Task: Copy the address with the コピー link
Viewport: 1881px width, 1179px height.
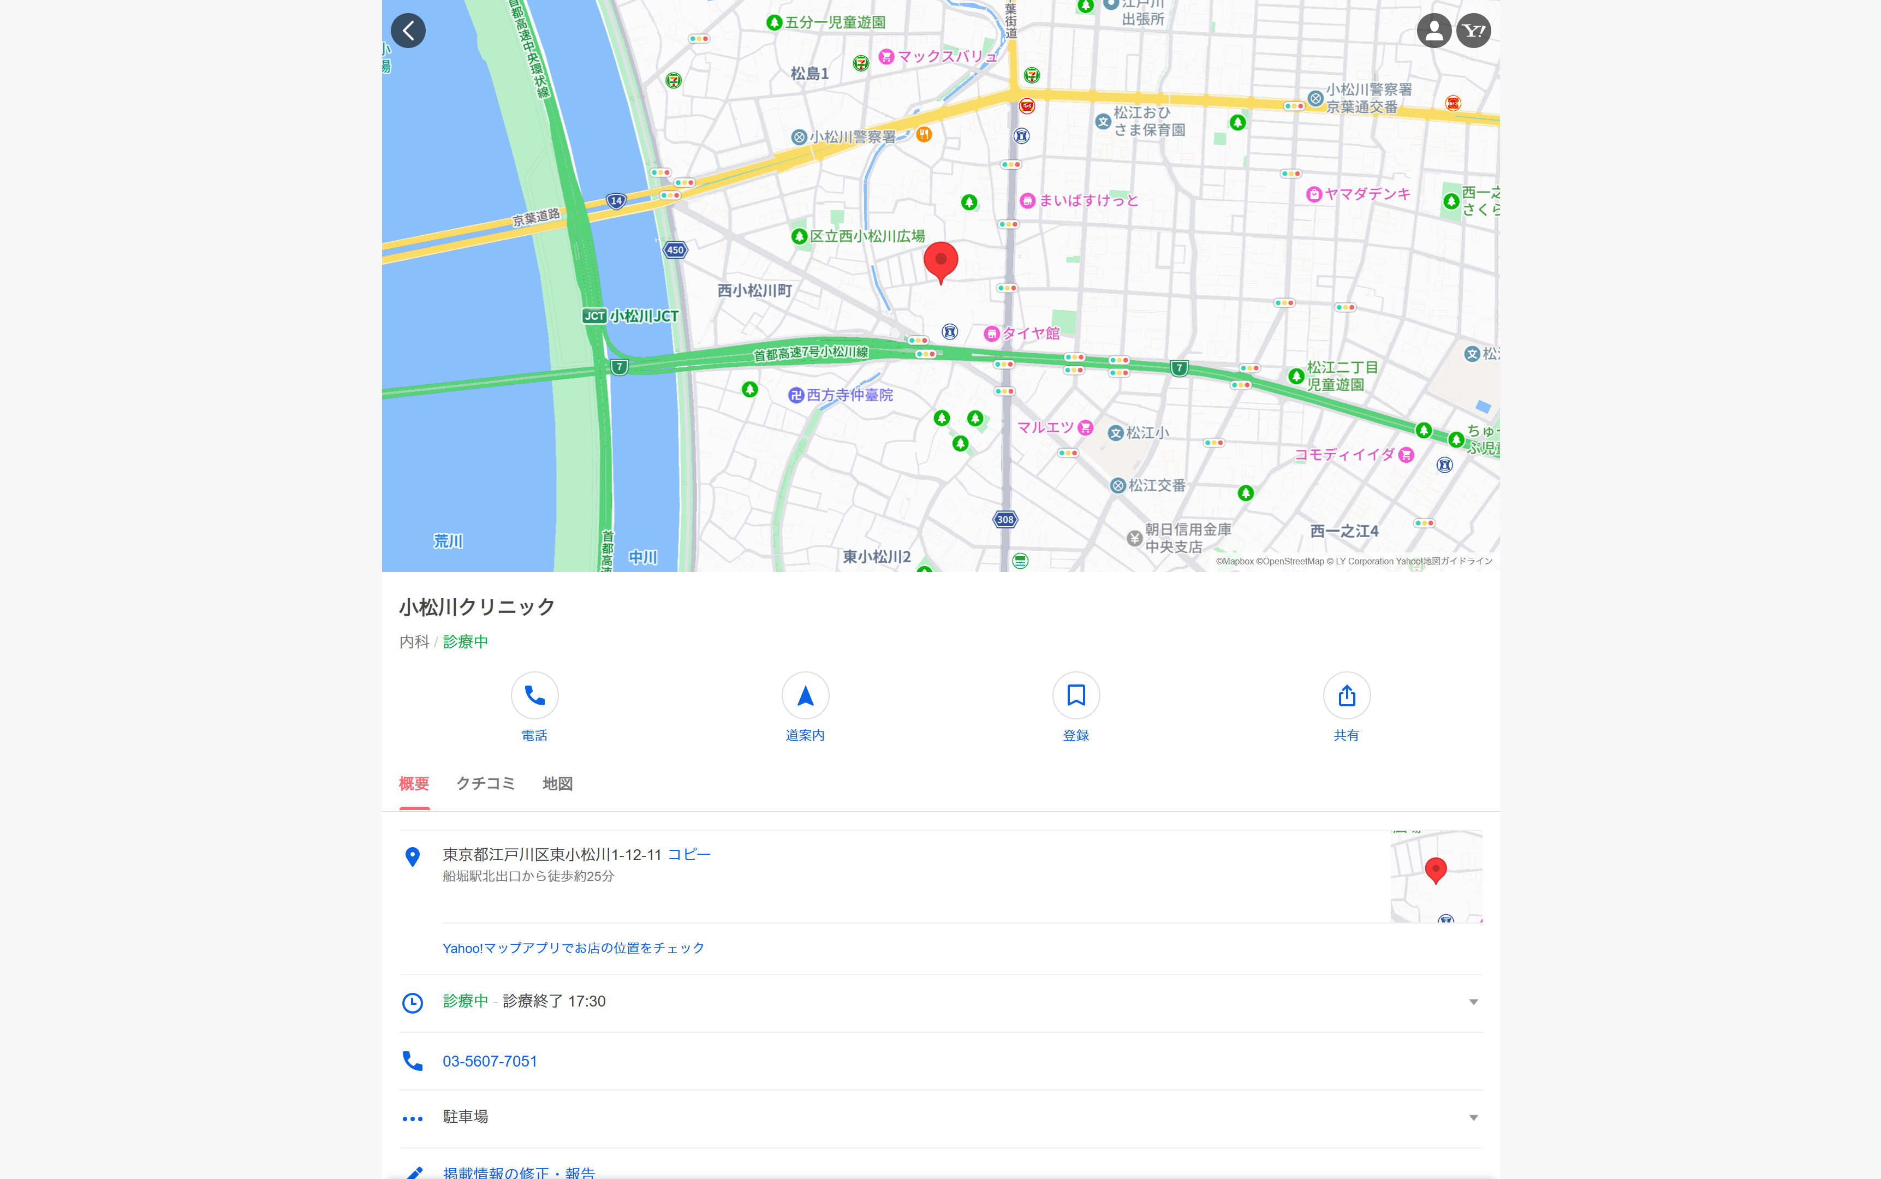Action: click(x=689, y=855)
